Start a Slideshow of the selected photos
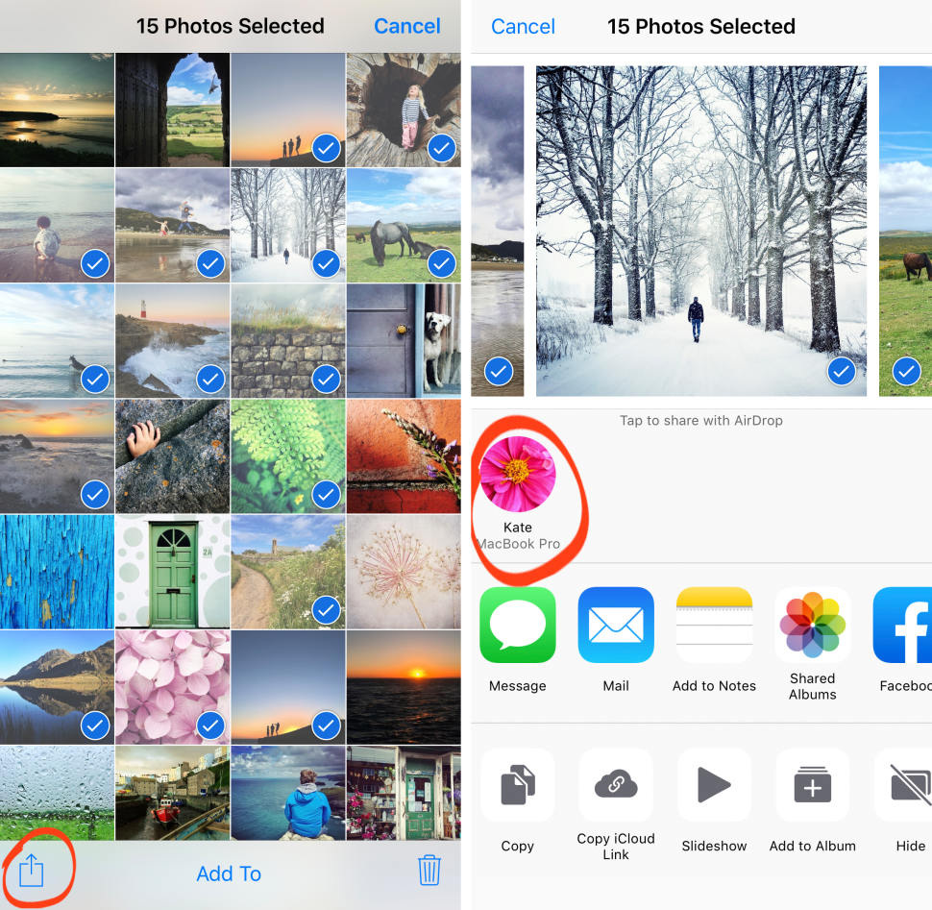Viewport: 932px width, 910px height. 714,784
